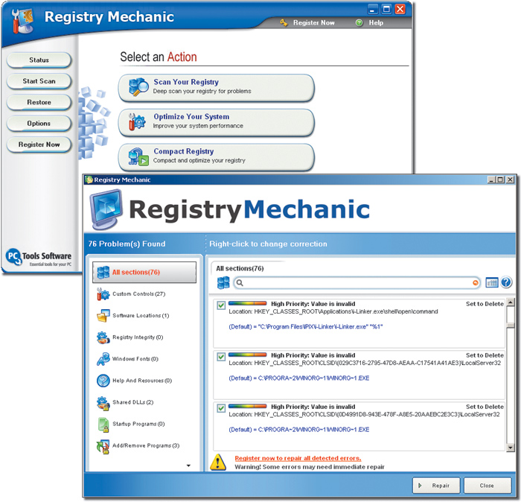Image resolution: width=521 pixels, height=502 pixels.
Task: Select Registry Integrity (0) category
Action: pos(138,337)
